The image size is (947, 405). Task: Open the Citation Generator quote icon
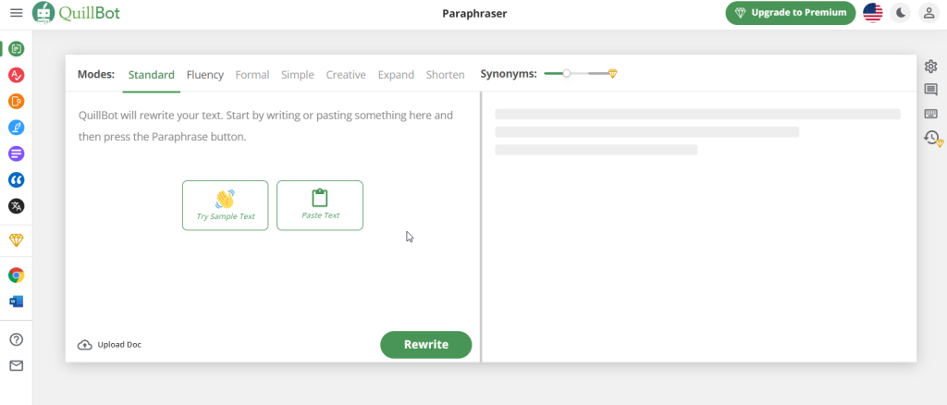[x=16, y=179]
